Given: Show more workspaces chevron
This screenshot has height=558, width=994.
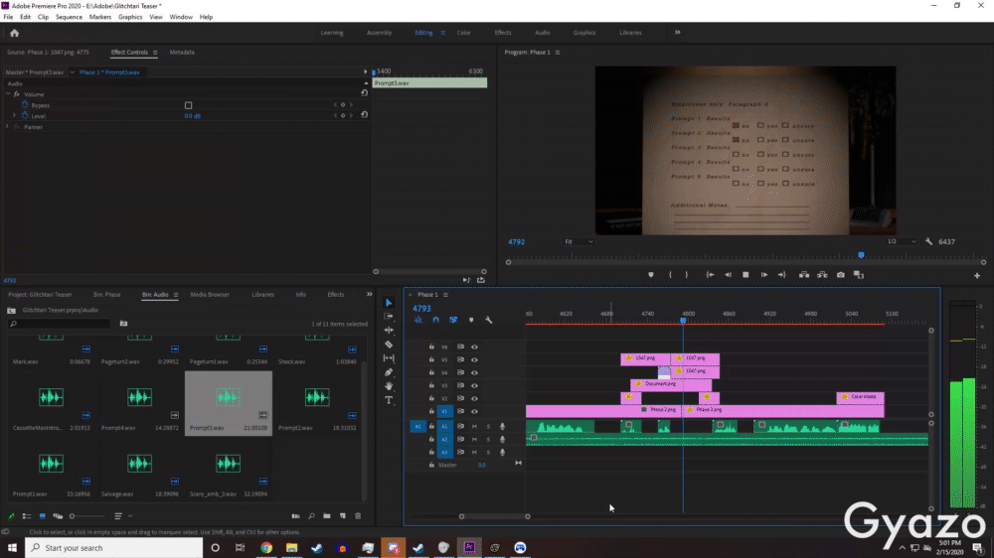Looking at the screenshot, I should [677, 33].
